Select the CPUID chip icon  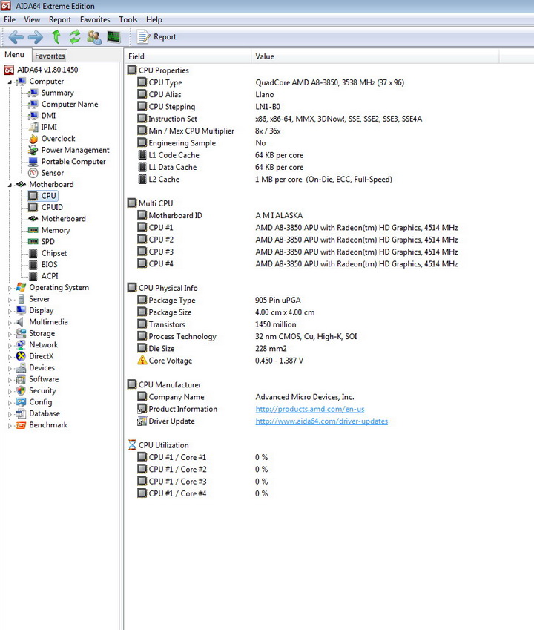coord(33,207)
